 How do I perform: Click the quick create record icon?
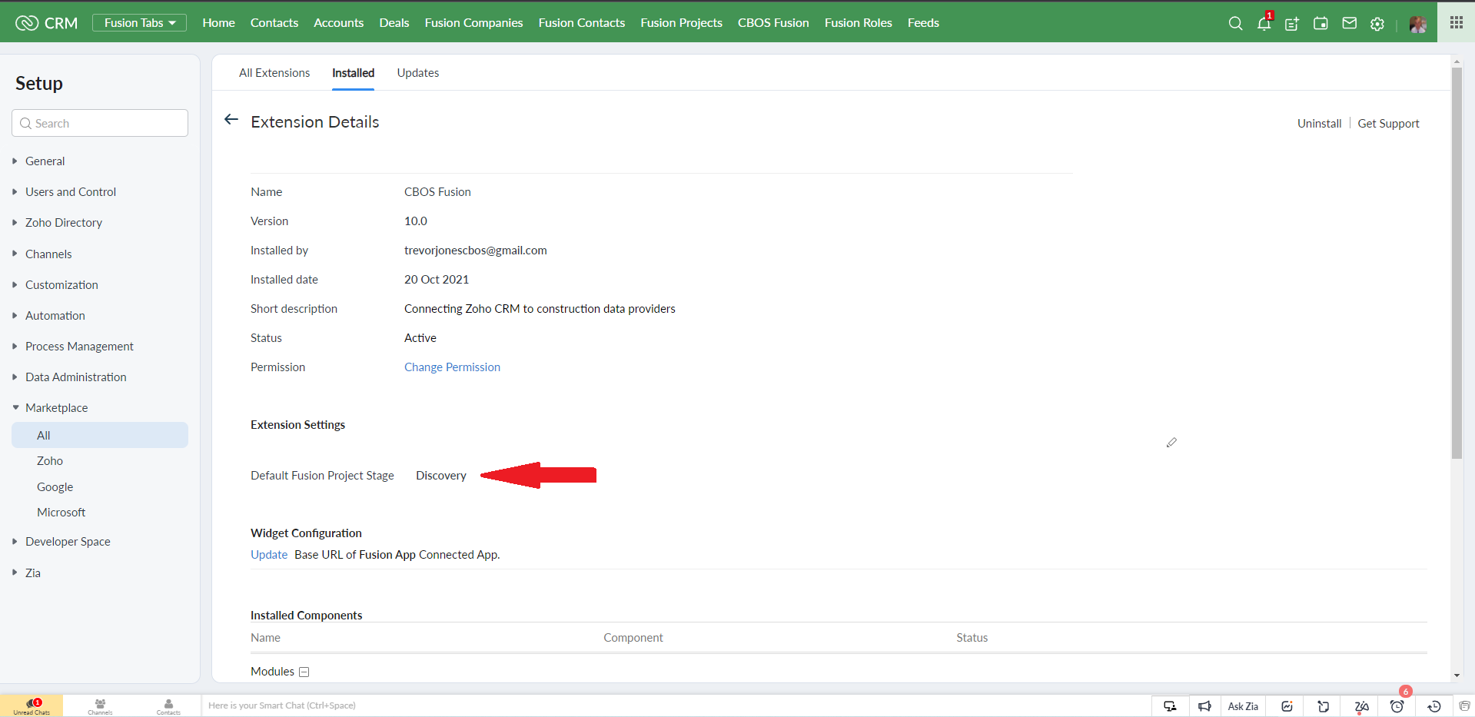point(1292,23)
